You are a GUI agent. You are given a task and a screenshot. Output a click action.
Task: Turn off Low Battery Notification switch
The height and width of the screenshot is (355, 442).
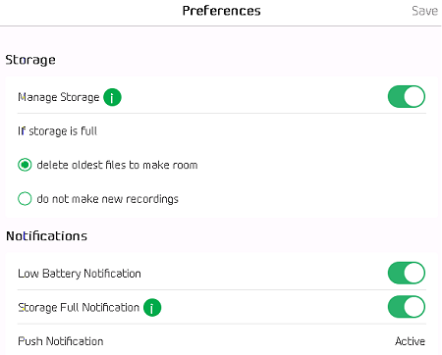point(407,273)
